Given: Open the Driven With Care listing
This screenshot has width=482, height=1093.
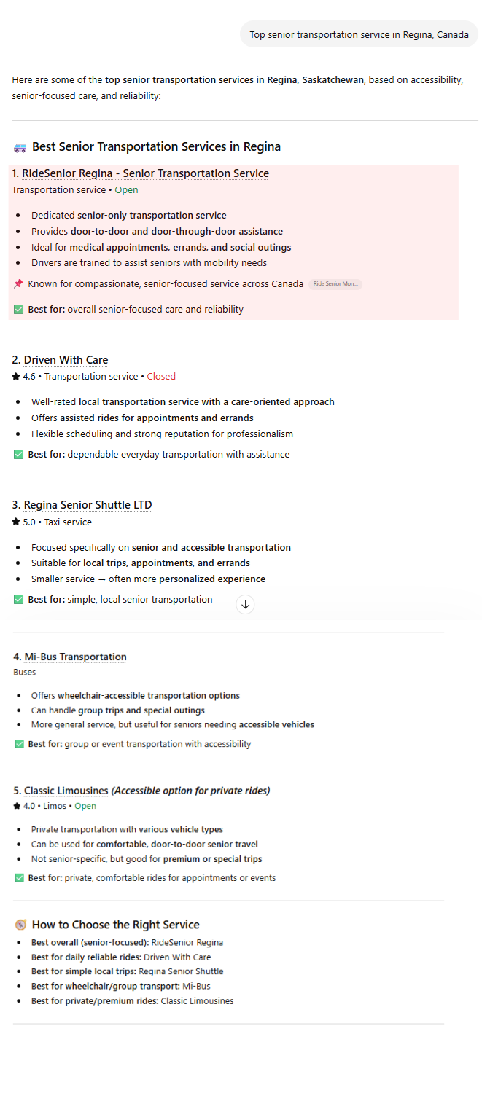Looking at the screenshot, I should pos(66,360).
